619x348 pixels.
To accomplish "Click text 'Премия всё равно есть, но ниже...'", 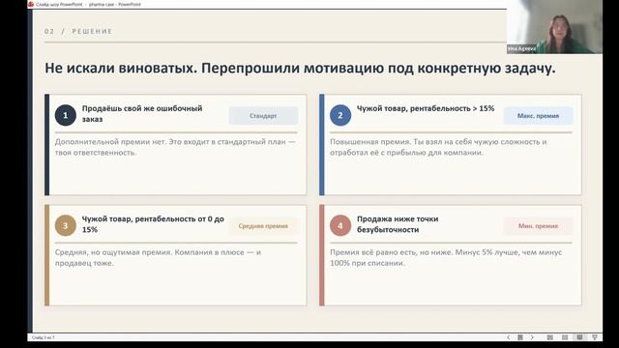I will coord(446,257).
